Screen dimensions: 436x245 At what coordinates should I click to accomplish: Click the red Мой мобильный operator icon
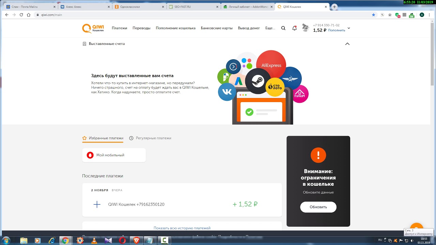tap(90, 155)
